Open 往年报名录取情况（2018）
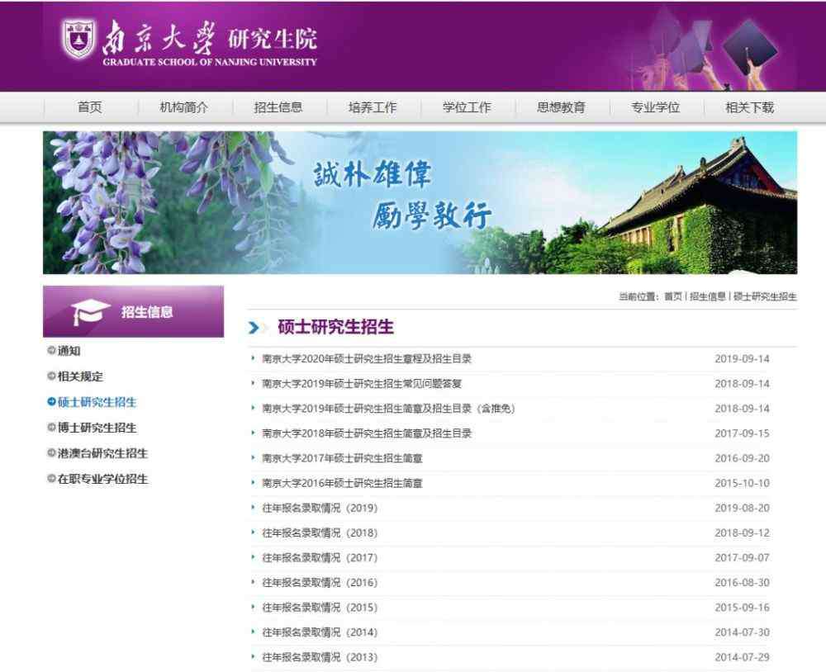826x672 pixels. tap(320, 533)
